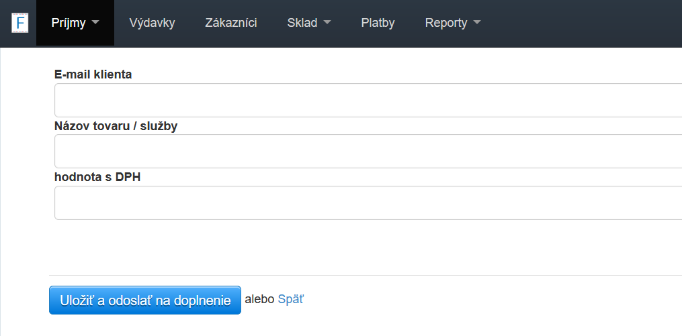Viewport: 682px width, 336px height.
Task: Click the Názov tovaru / služby label
Action: (x=116, y=126)
